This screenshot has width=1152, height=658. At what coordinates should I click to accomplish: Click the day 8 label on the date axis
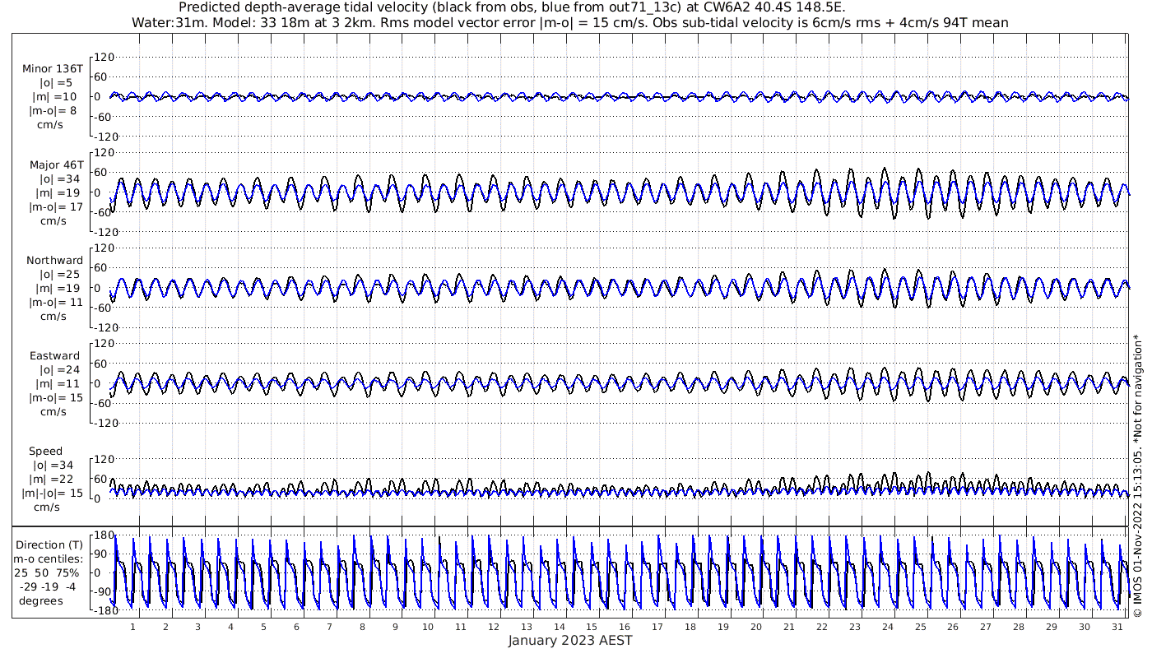point(362,626)
